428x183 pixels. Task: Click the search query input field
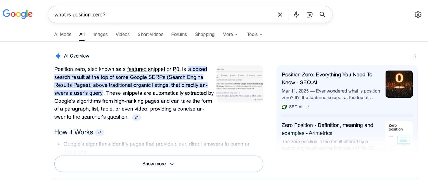[160, 15]
